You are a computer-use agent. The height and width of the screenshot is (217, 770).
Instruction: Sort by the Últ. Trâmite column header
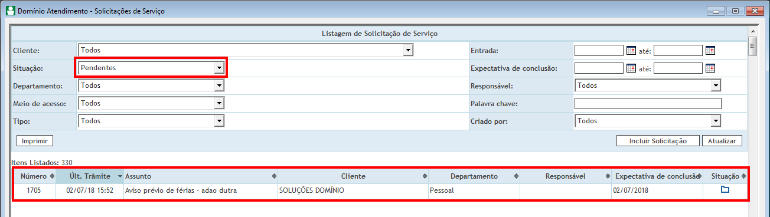point(90,176)
